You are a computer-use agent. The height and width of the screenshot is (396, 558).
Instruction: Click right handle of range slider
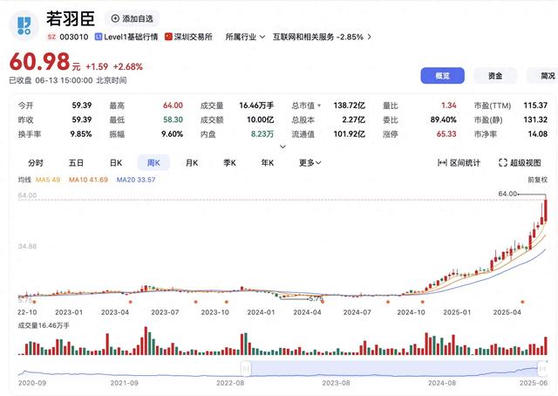click(542, 369)
